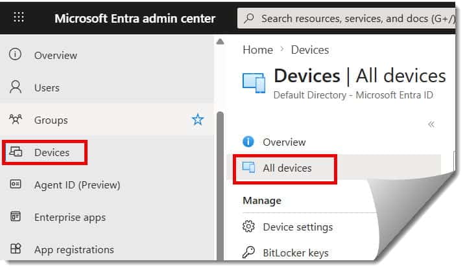
Task: Click the sidebar vertical scrollbar thumb
Action: point(220,186)
